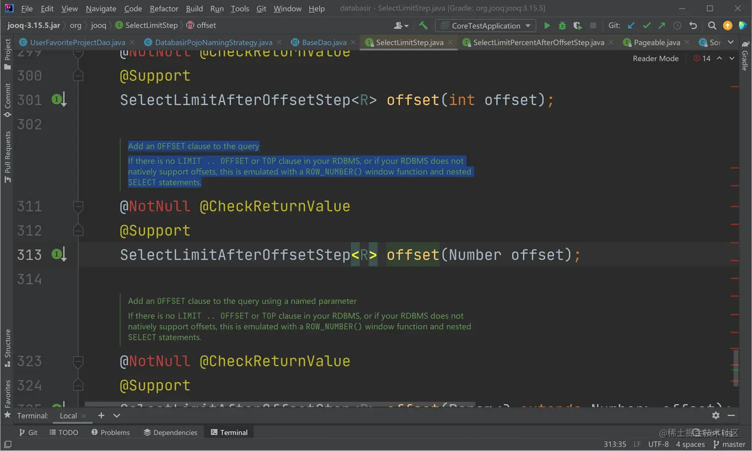Show Git history clock icon
This screenshot has width=752, height=451.
[677, 25]
